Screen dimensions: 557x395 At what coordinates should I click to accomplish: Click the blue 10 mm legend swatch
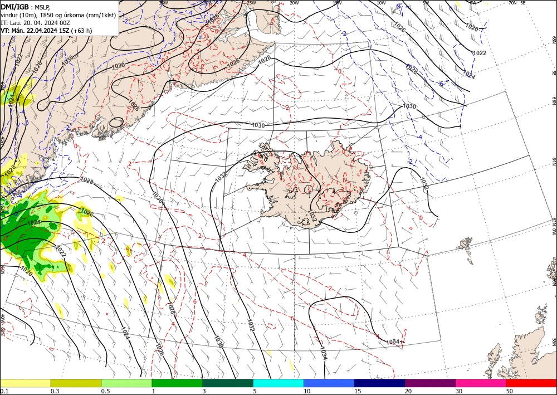tap(329, 383)
